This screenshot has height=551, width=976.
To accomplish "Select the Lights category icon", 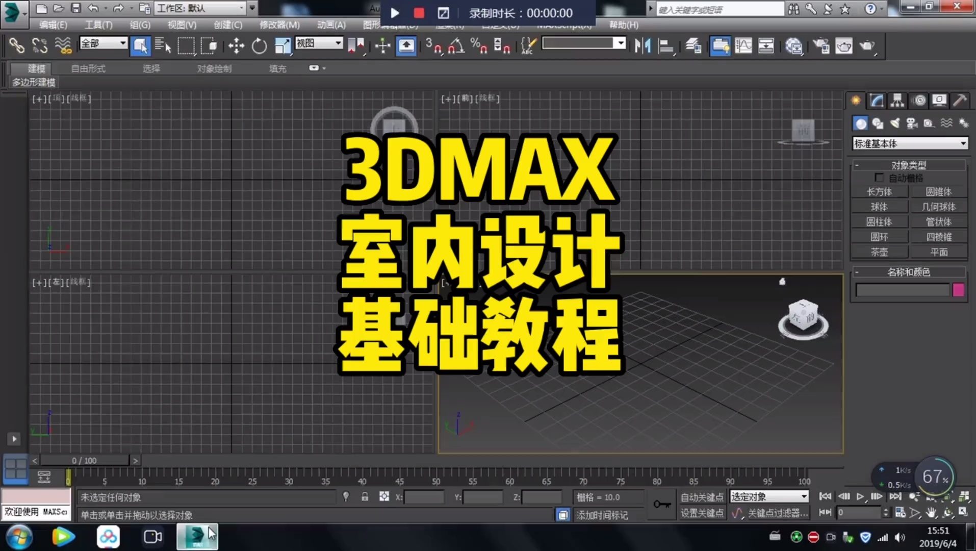I will pyautogui.click(x=895, y=123).
